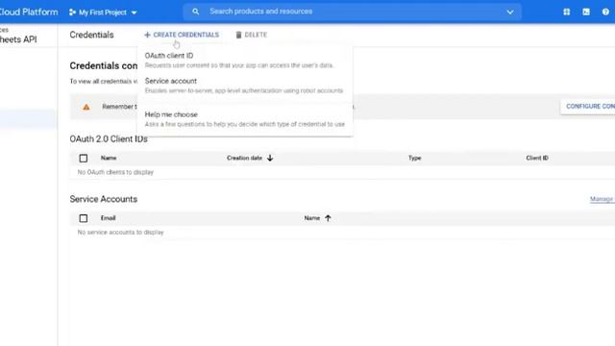The image size is (615, 346).
Task: Click the Cloud Platform logo text
Action: [x=29, y=12]
